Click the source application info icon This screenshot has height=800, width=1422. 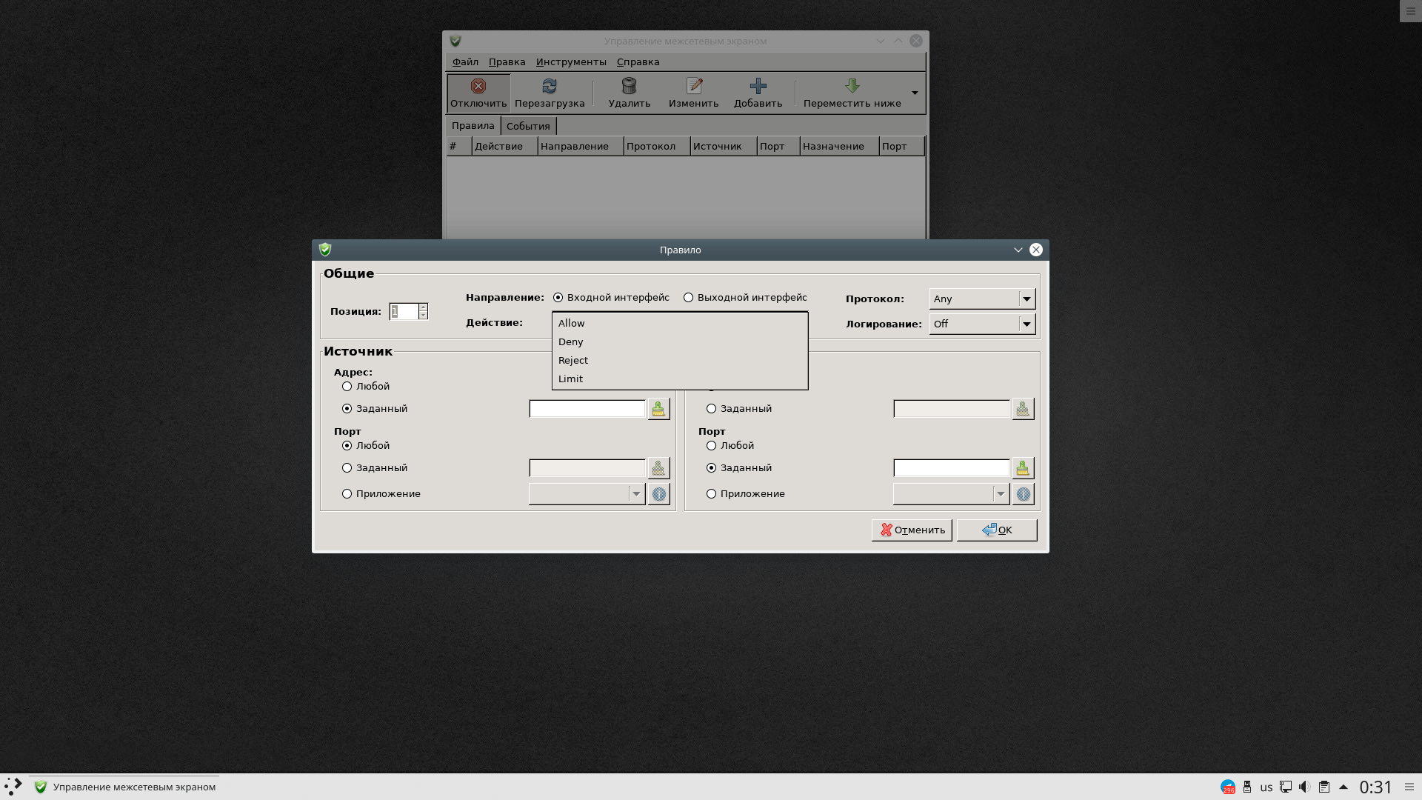[x=658, y=494]
